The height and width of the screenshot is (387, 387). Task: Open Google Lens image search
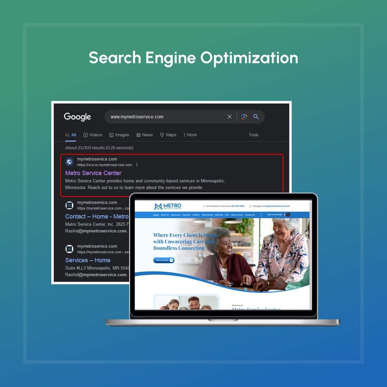coord(244,117)
